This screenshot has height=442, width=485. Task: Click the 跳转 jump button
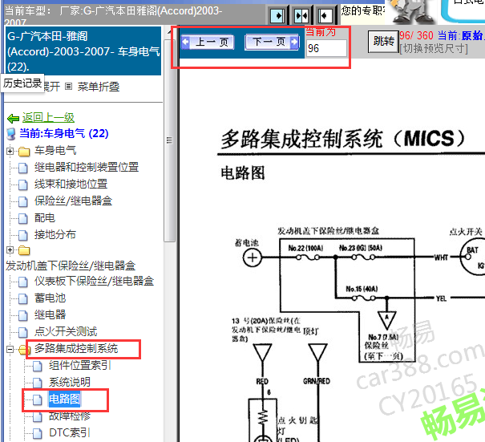(x=383, y=41)
